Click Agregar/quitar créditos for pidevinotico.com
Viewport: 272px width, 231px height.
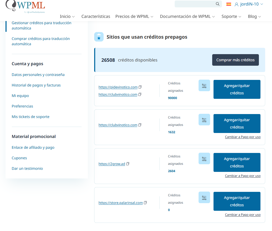point(237,89)
